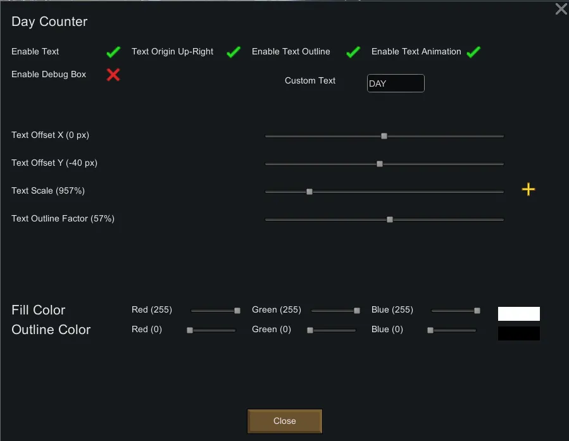Enable the Debug Box red X toggle

[x=113, y=75]
